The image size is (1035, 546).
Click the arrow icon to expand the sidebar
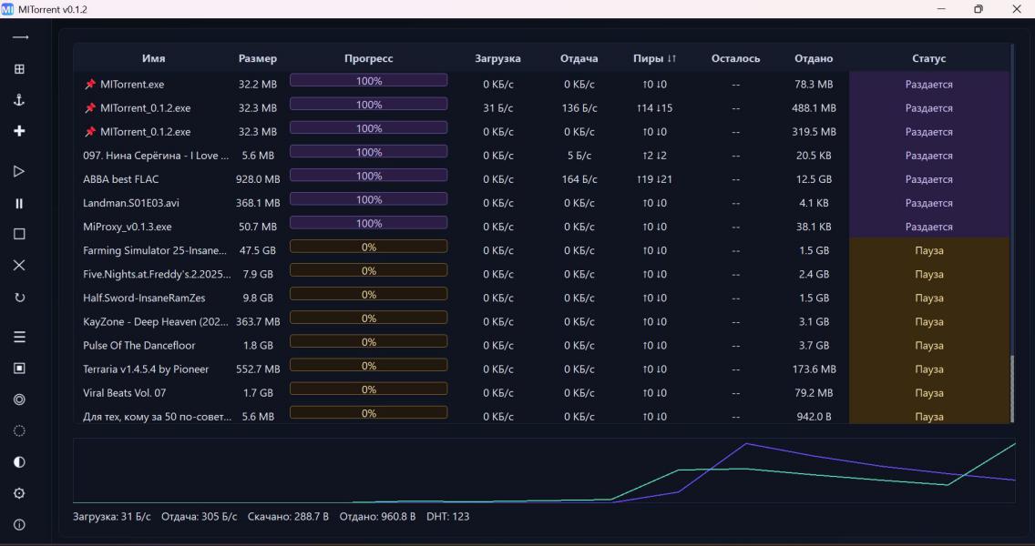pos(19,37)
